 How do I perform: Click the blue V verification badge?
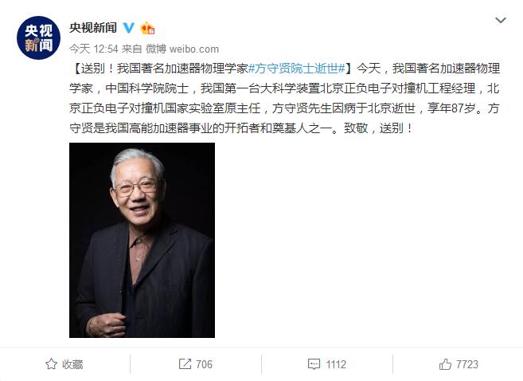129,28
